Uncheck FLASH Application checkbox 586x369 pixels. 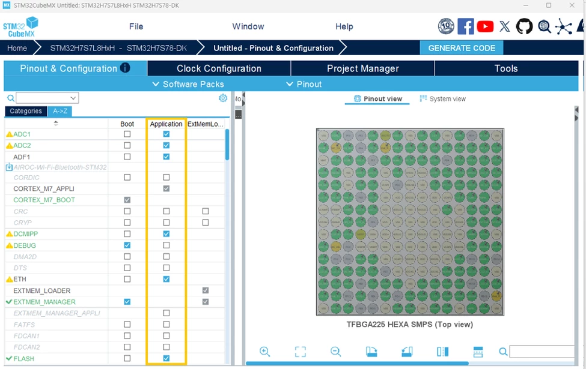click(x=166, y=358)
